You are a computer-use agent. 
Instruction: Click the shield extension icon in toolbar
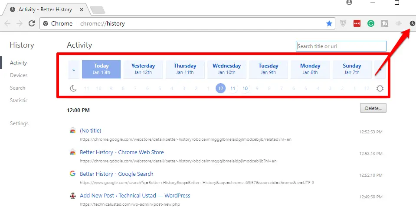[343, 23]
